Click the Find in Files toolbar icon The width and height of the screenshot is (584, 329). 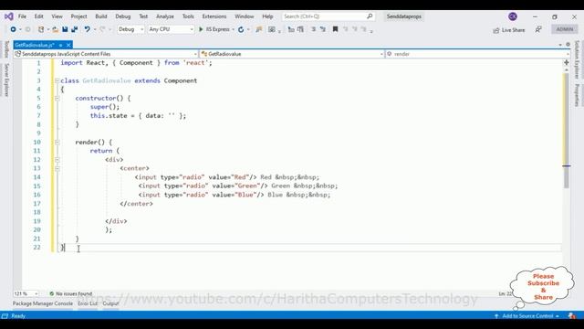pyautogui.click(x=259, y=29)
